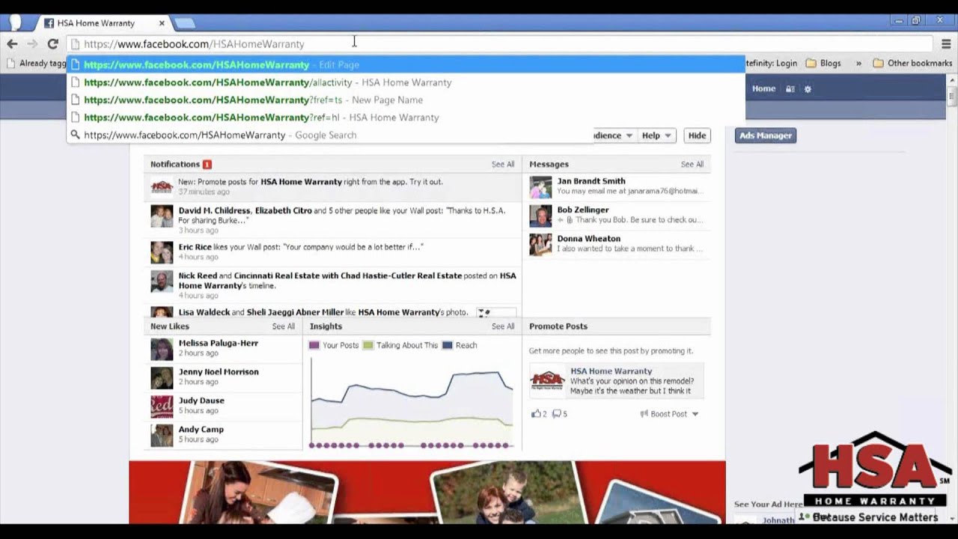Screen dimensions: 958x539
Task: Open Lisa Waldeck photo like notification
Action: coord(332,312)
